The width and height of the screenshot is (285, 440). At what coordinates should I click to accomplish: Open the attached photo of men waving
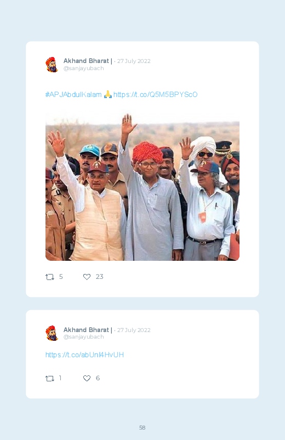142,187
